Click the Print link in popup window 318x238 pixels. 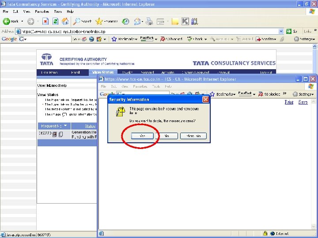coord(289,102)
